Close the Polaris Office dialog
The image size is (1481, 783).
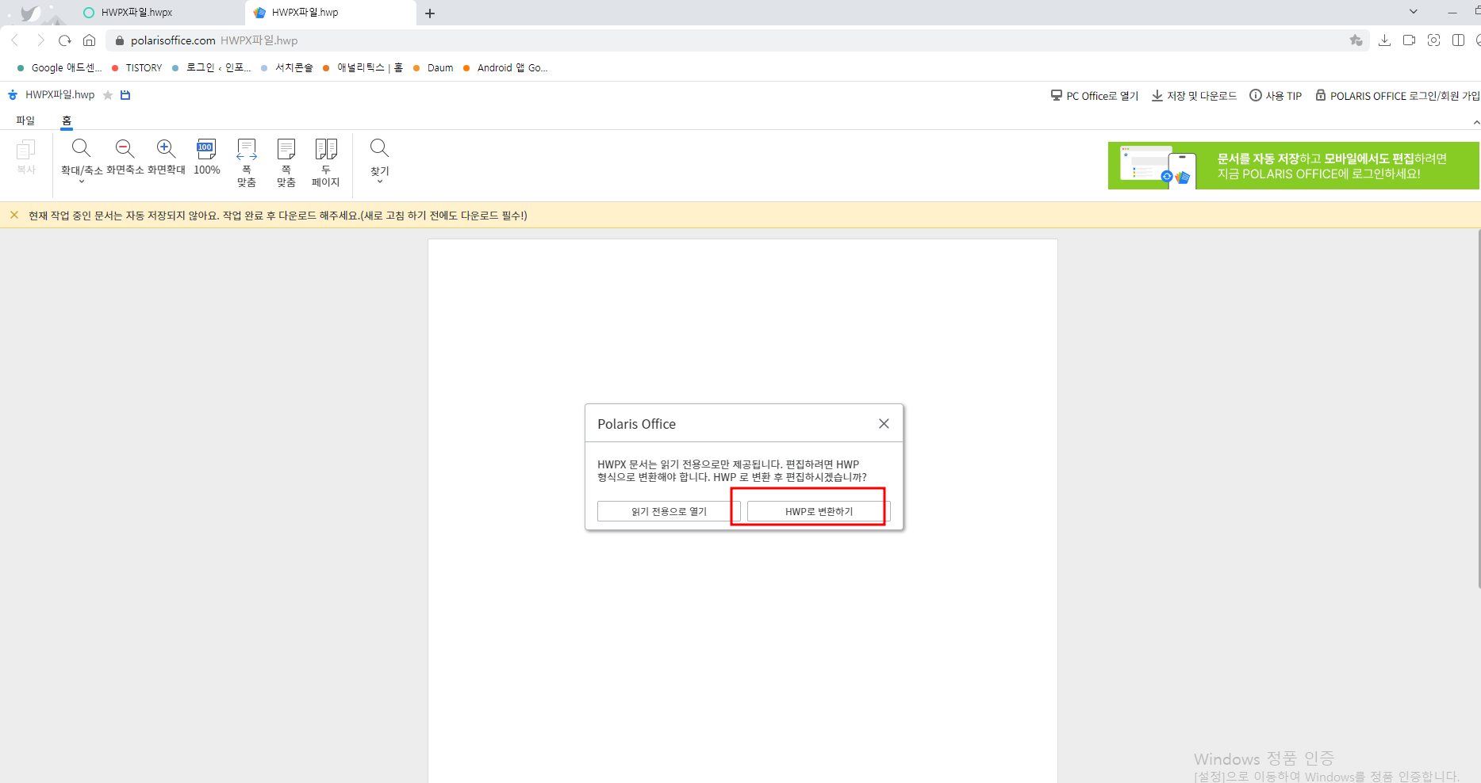tap(884, 424)
